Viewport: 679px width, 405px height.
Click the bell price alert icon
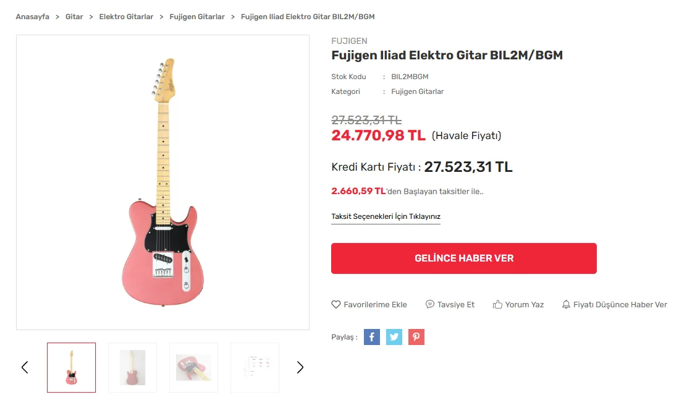[566, 304]
